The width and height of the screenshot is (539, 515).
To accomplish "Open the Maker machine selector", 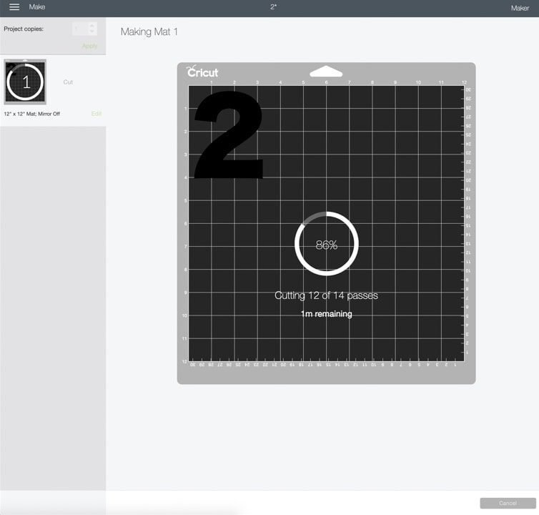I will (520, 8).
